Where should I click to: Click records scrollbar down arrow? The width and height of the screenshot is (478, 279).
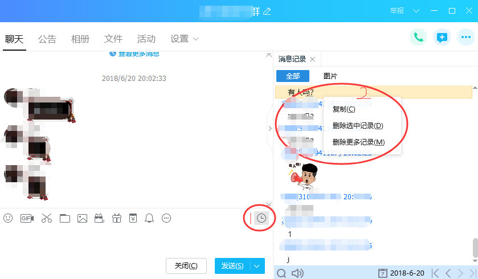[475, 261]
